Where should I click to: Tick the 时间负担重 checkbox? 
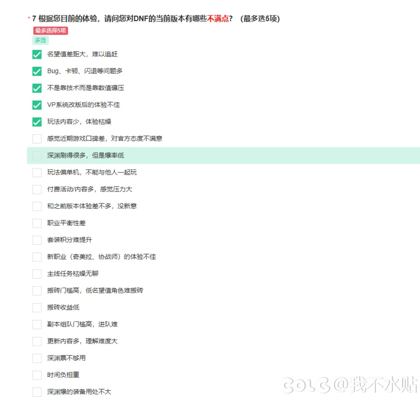tap(37, 375)
